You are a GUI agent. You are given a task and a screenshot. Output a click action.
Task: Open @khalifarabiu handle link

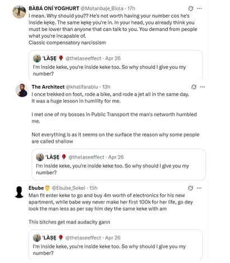(82, 87)
